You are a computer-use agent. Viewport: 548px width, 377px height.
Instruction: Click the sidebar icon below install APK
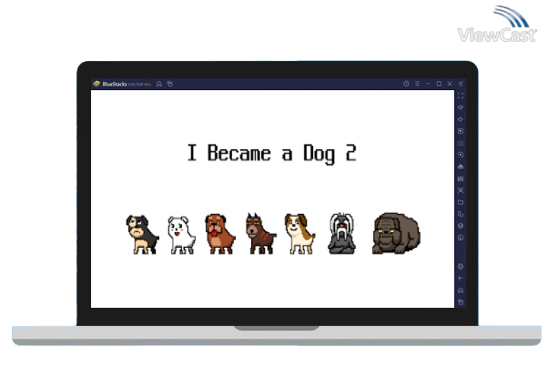coord(461,178)
